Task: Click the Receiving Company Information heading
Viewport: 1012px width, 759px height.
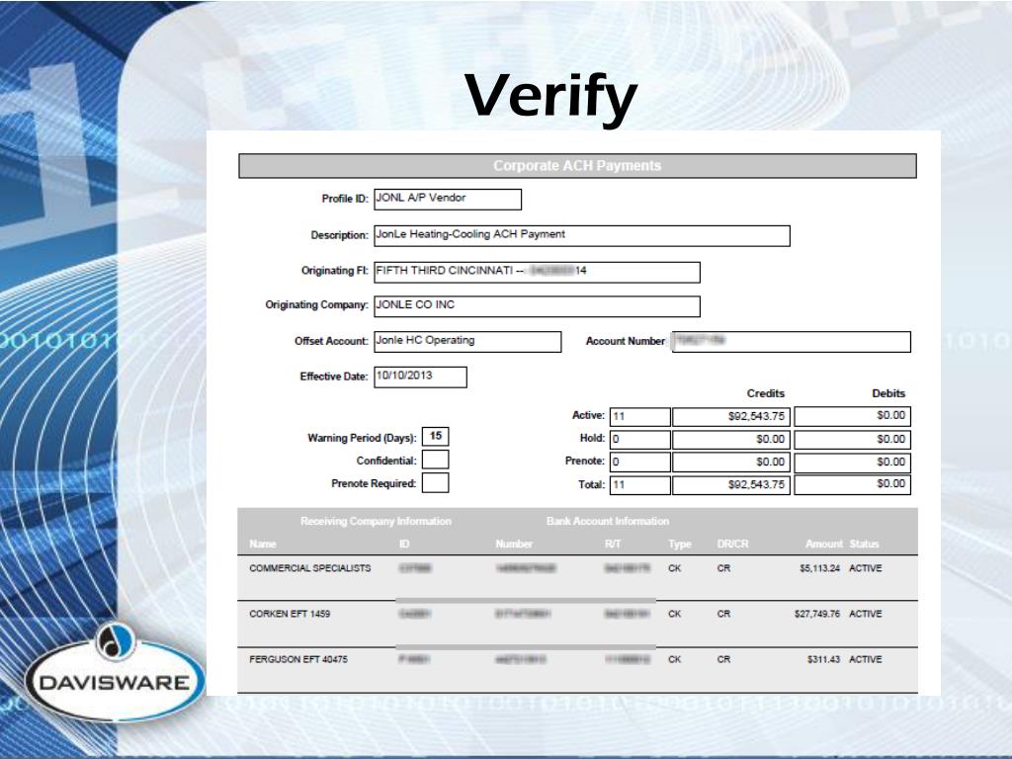Action: (376, 521)
